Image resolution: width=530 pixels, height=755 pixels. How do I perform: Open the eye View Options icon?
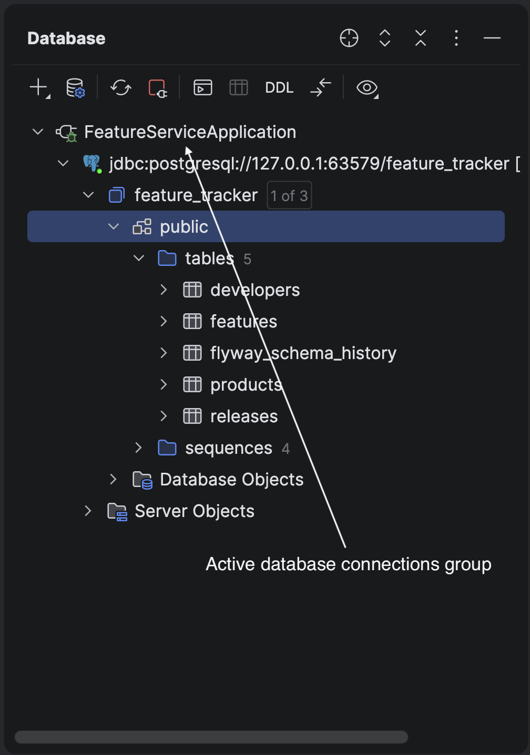pyautogui.click(x=368, y=88)
